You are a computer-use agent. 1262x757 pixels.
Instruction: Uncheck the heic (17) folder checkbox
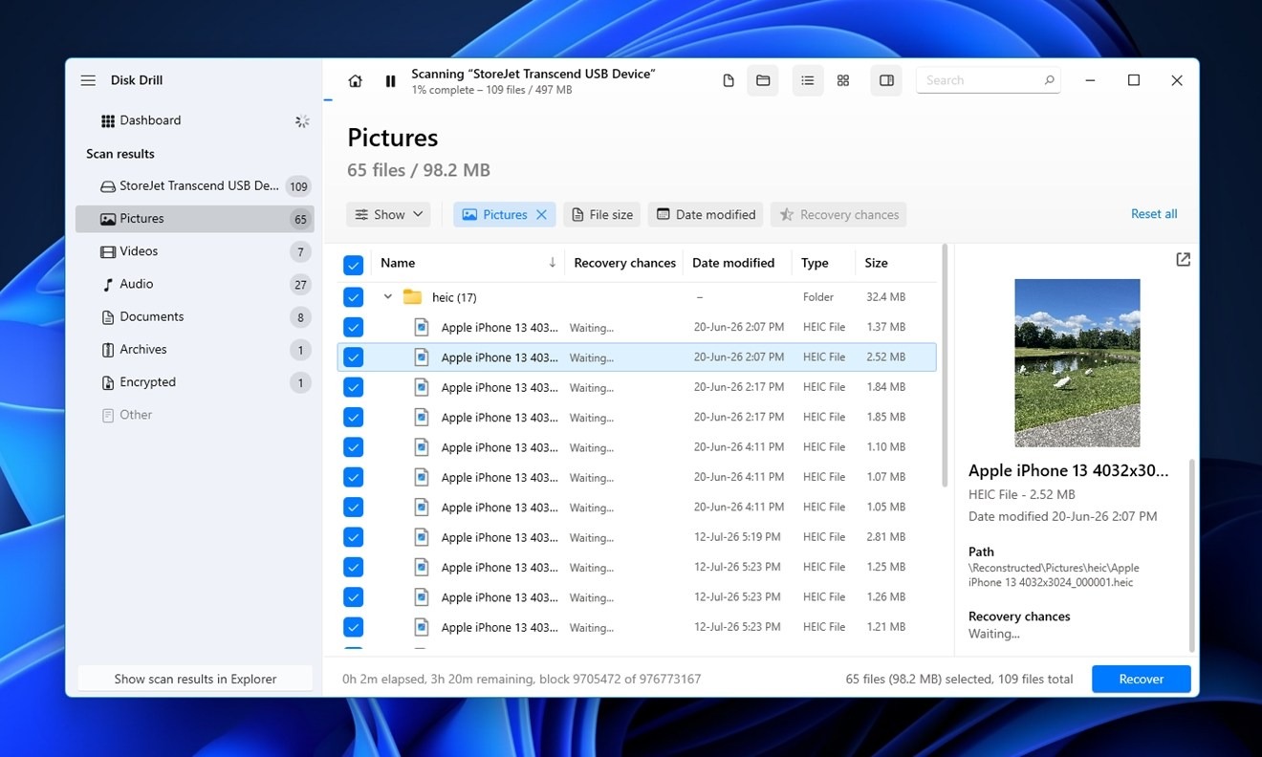click(353, 297)
